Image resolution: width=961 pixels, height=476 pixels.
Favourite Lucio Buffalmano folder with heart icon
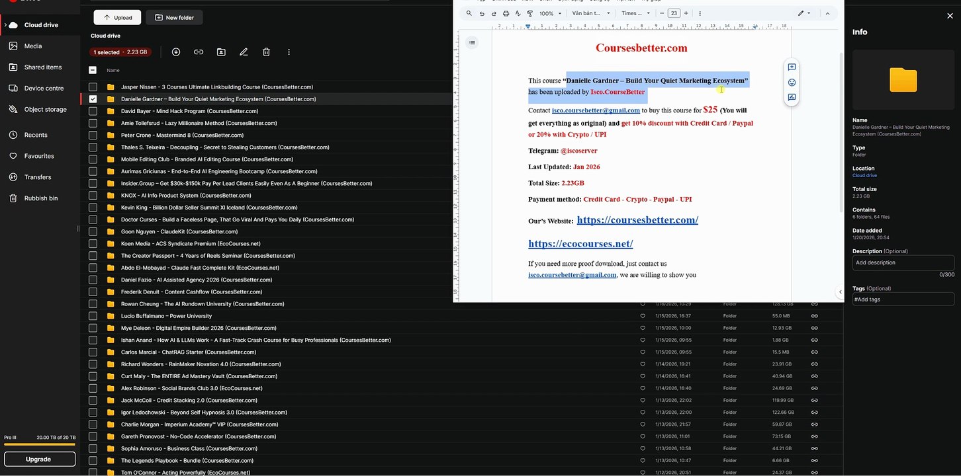point(642,316)
